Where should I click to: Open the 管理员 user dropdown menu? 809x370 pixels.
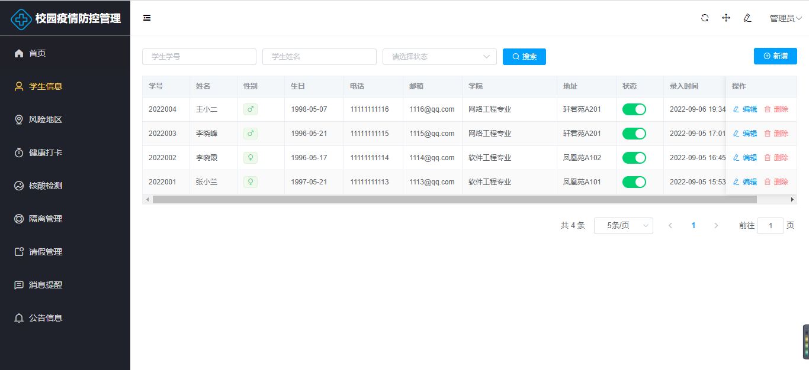(x=785, y=18)
